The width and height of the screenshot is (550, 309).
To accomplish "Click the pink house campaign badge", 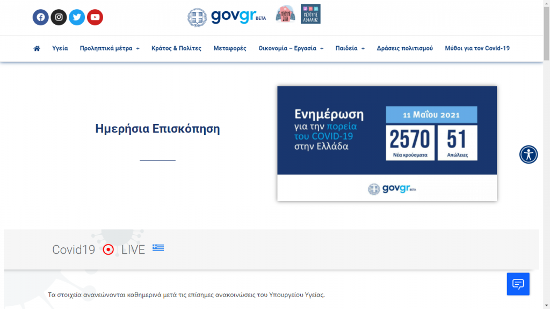I will 286,14.
